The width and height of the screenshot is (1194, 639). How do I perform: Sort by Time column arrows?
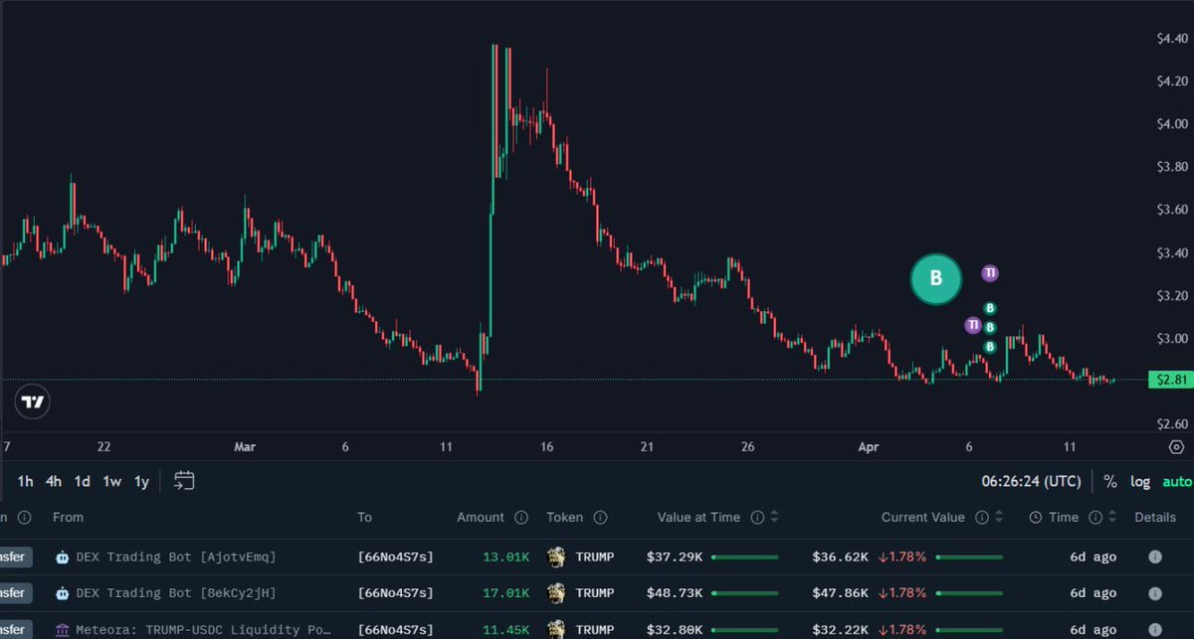1112,517
